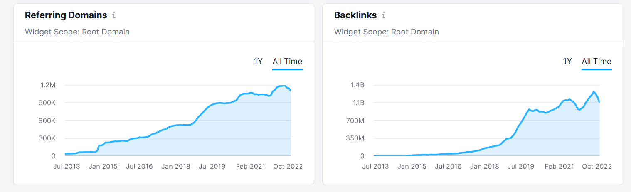Click the 900K axis label

tap(47, 103)
